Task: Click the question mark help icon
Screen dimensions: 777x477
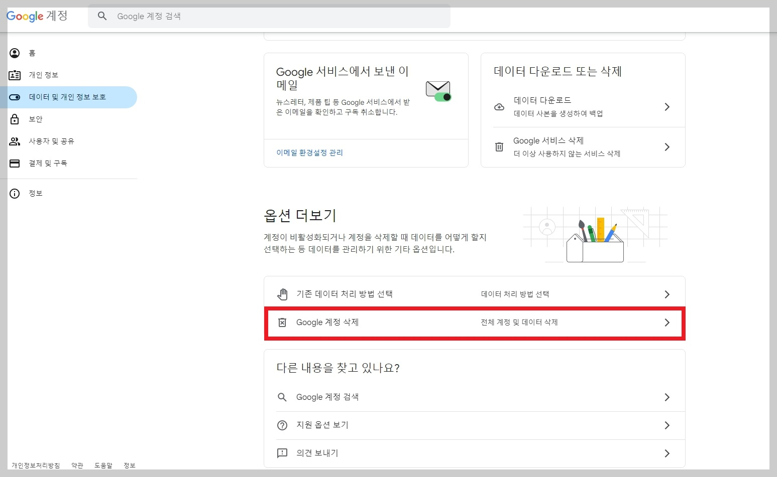Action: (x=282, y=425)
